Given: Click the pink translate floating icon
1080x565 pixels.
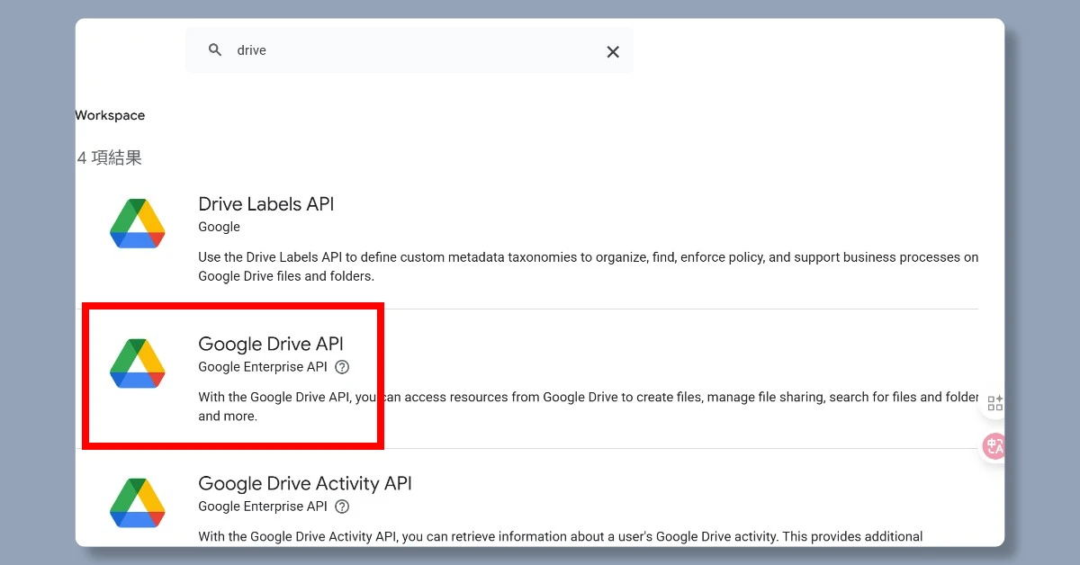Looking at the screenshot, I should click(x=994, y=445).
